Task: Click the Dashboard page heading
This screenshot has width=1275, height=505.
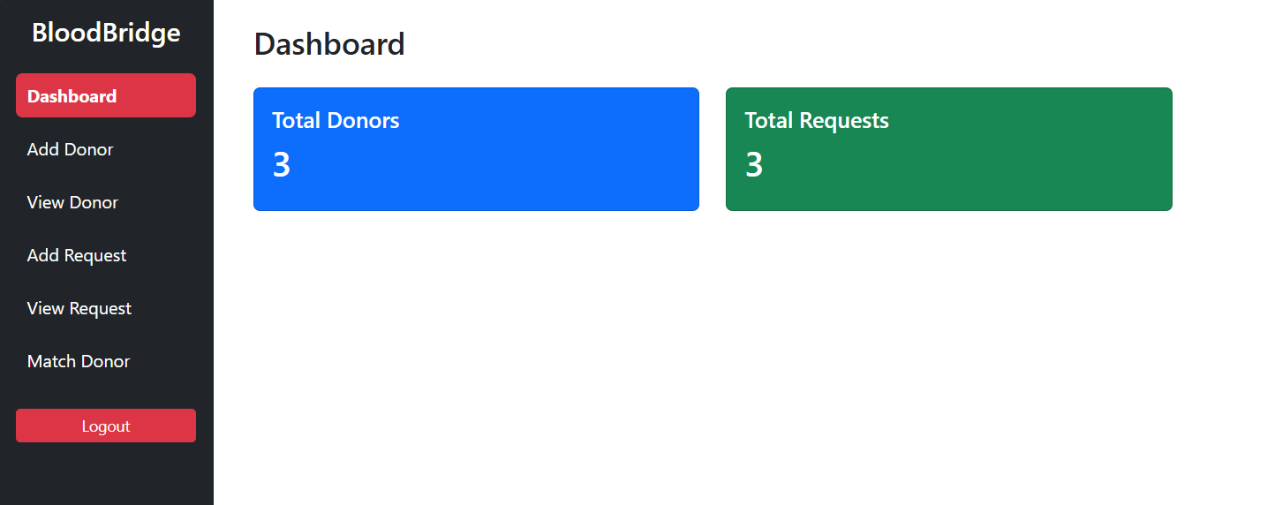Action: [329, 44]
